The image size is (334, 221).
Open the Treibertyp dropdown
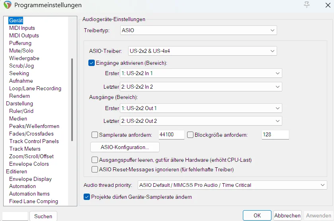click(198, 30)
